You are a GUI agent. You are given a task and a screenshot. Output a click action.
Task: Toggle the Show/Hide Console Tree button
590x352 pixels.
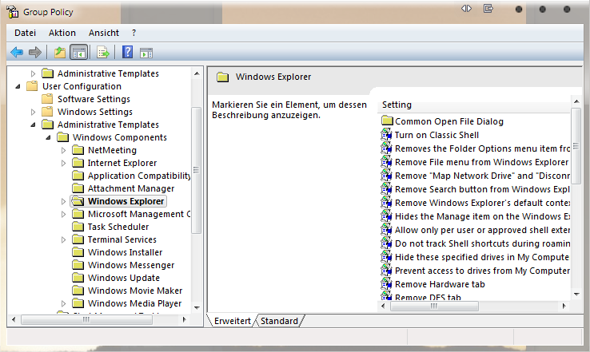[78, 53]
